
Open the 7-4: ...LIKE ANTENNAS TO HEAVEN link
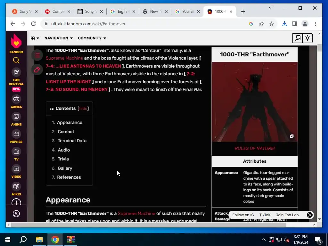click(83, 66)
